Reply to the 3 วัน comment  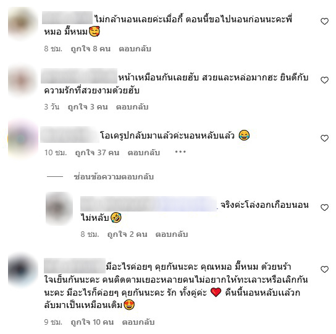point(132,106)
